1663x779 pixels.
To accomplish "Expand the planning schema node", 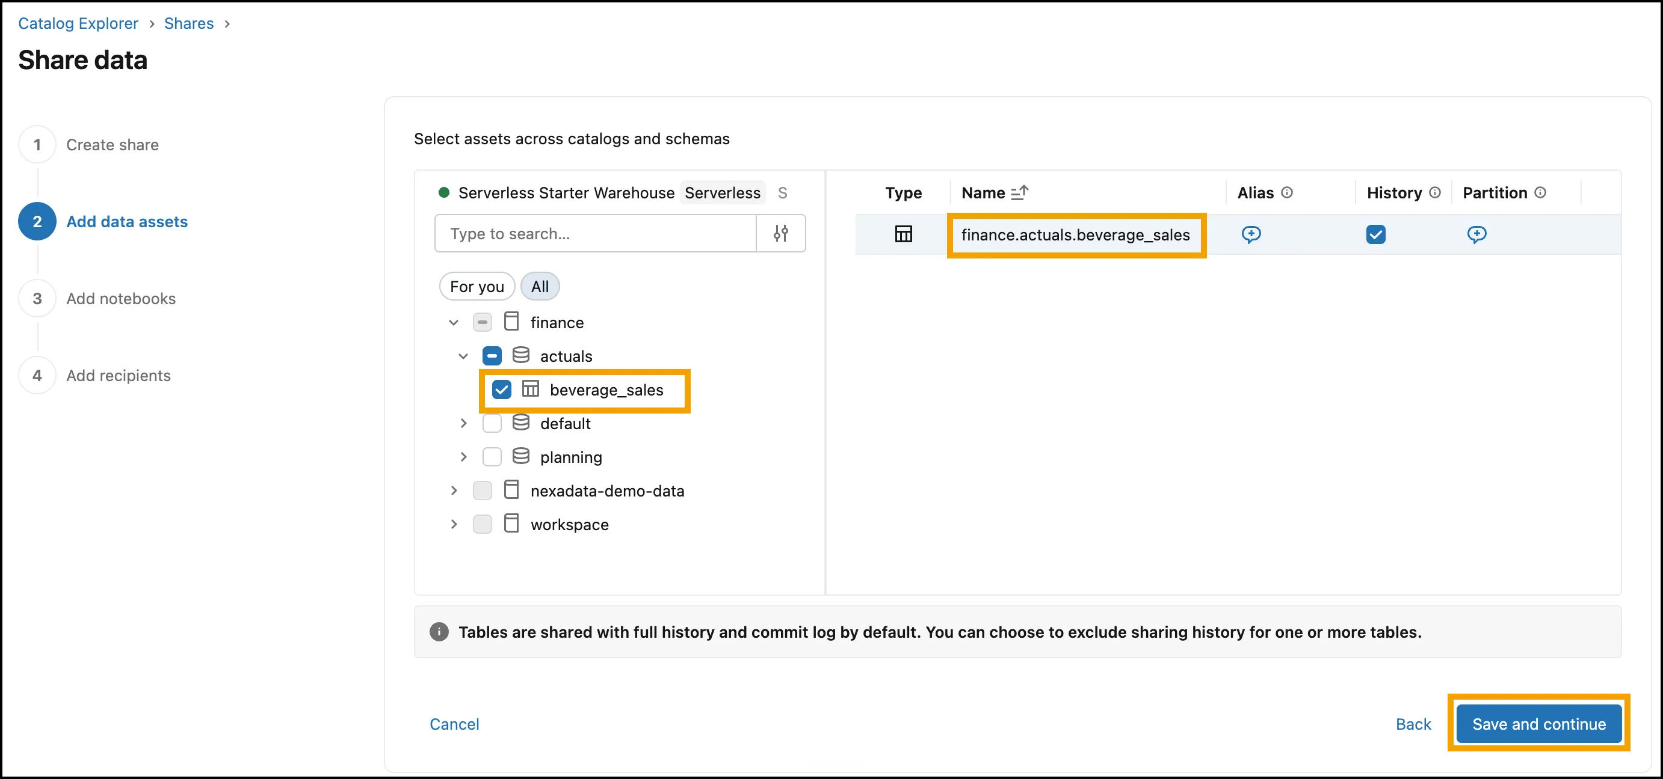I will [x=463, y=457].
